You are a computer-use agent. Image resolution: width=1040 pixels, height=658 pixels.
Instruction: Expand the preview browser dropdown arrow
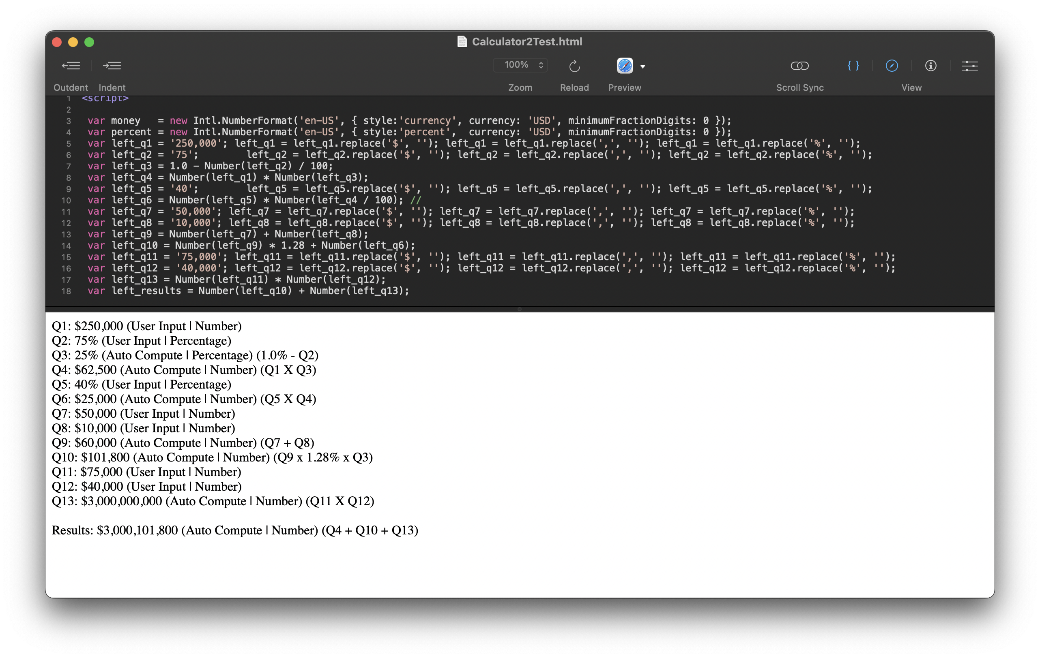click(x=642, y=66)
